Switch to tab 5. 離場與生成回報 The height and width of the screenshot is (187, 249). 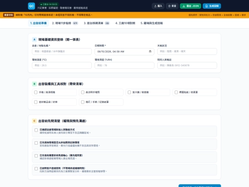152,23
